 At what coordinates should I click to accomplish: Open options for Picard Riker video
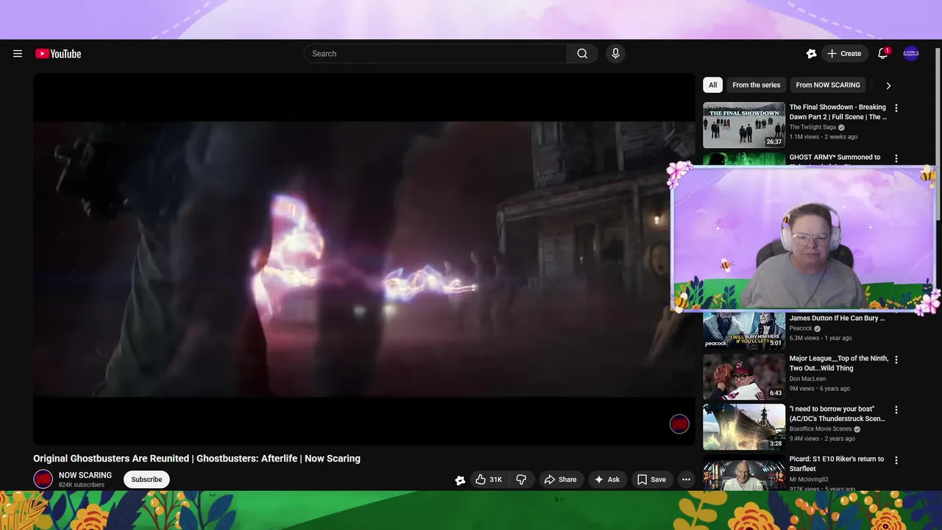(x=896, y=460)
